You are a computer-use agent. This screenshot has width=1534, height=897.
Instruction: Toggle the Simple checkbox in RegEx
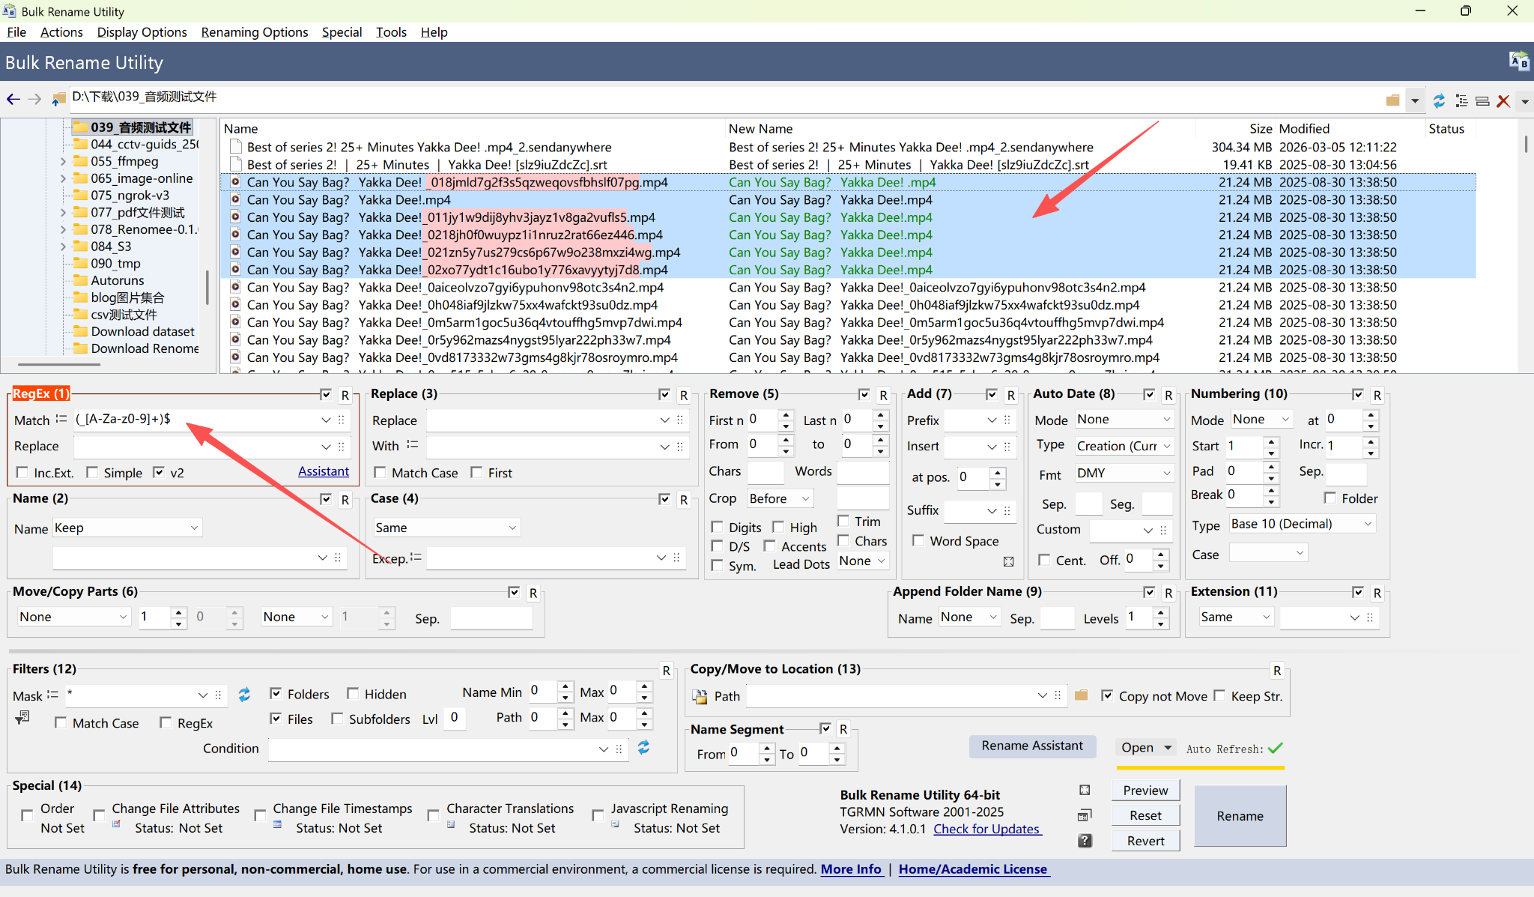[92, 472]
